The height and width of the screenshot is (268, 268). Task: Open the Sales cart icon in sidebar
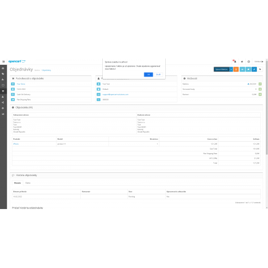(x=3, y=91)
